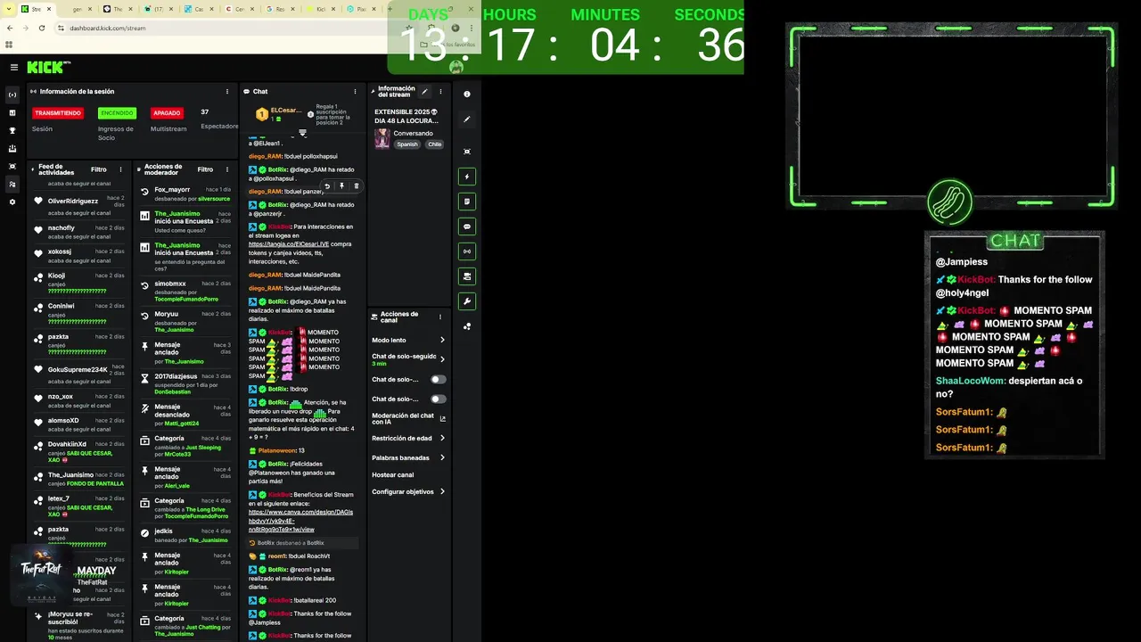Jump to latest chat with the down-arrow icon
Viewport: 1141px width, 642px height.
302,133
